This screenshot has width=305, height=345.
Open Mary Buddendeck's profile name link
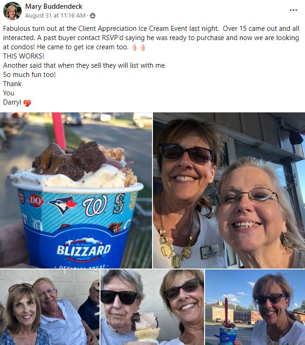(x=54, y=6)
